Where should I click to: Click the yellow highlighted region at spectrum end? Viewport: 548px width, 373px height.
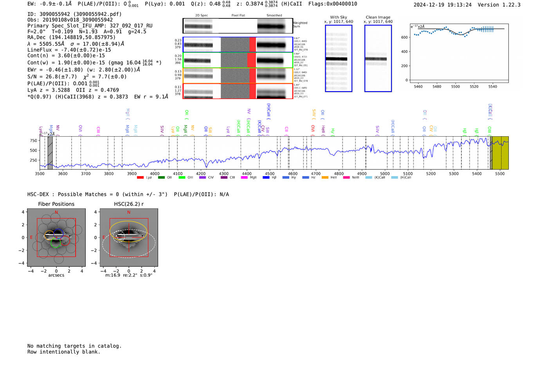[x=500, y=153]
